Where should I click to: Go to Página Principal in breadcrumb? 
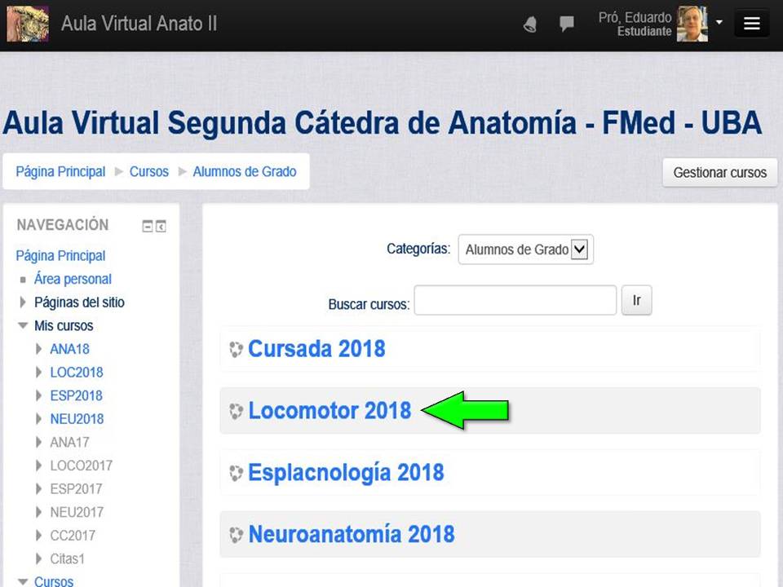(60, 171)
